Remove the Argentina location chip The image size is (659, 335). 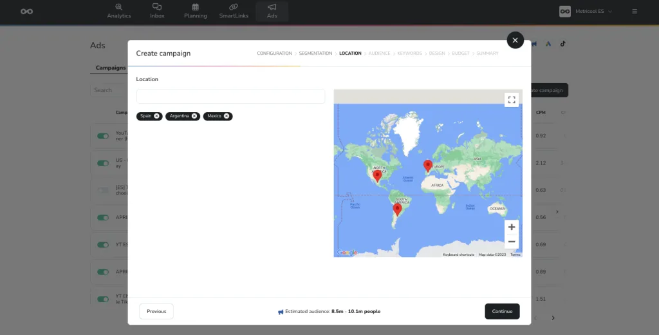click(x=194, y=116)
